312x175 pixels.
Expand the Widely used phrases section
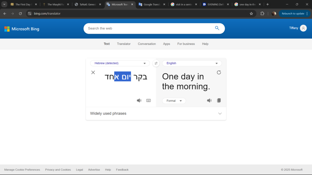(220, 114)
